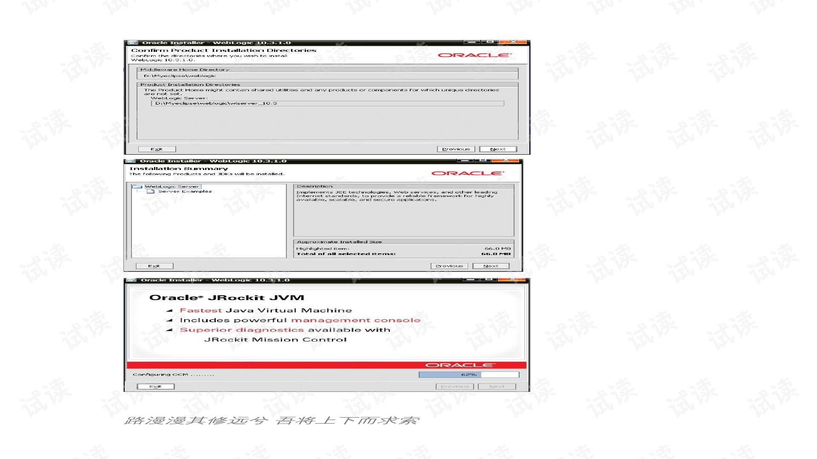The width and height of the screenshot is (817, 459).
Task: Click Exit in the Installation Summary window
Action: pyautogui.click(x=154, y=266)
